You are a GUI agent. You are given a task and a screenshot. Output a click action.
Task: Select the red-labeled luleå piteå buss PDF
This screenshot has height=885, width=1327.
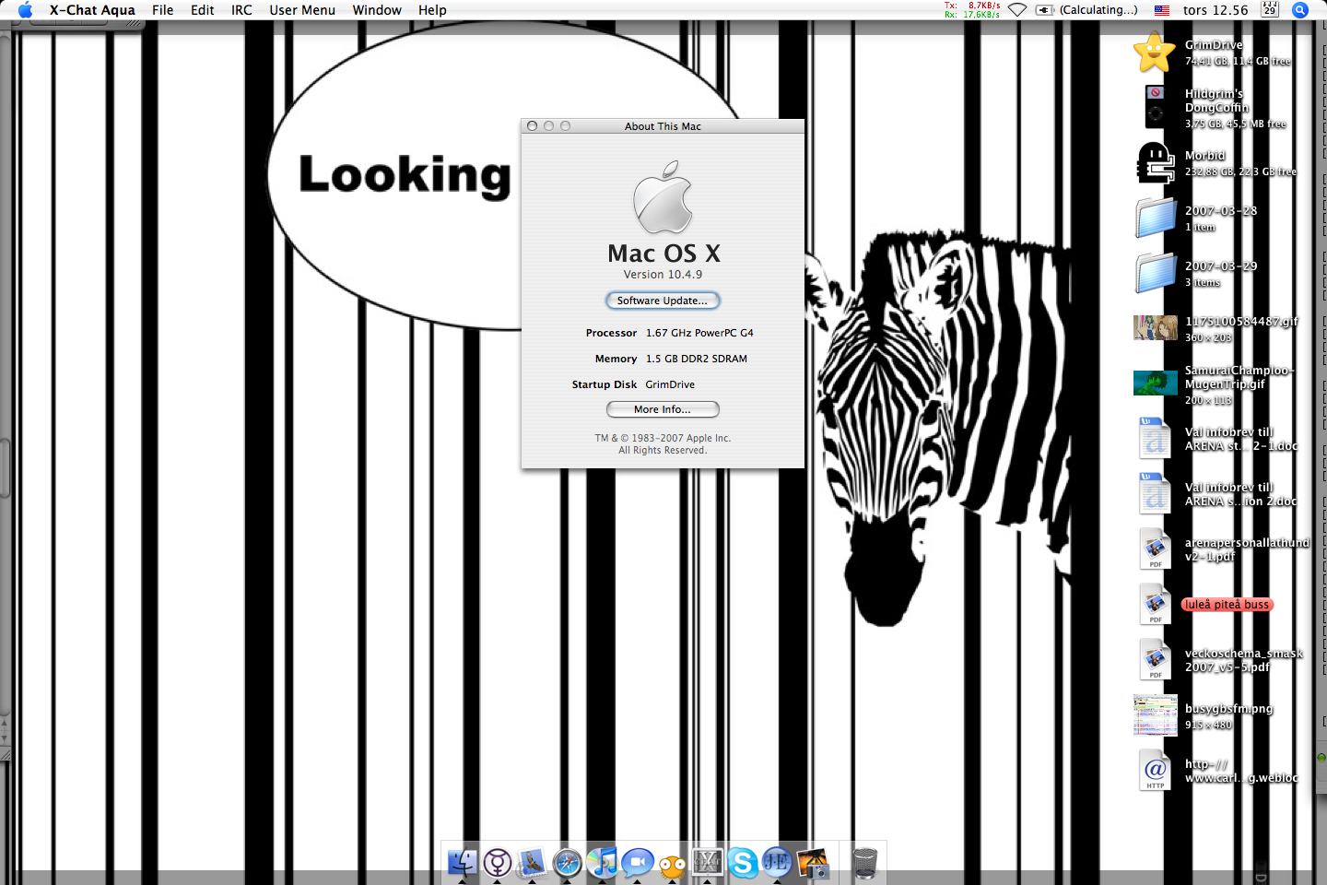coord(1156,604)
